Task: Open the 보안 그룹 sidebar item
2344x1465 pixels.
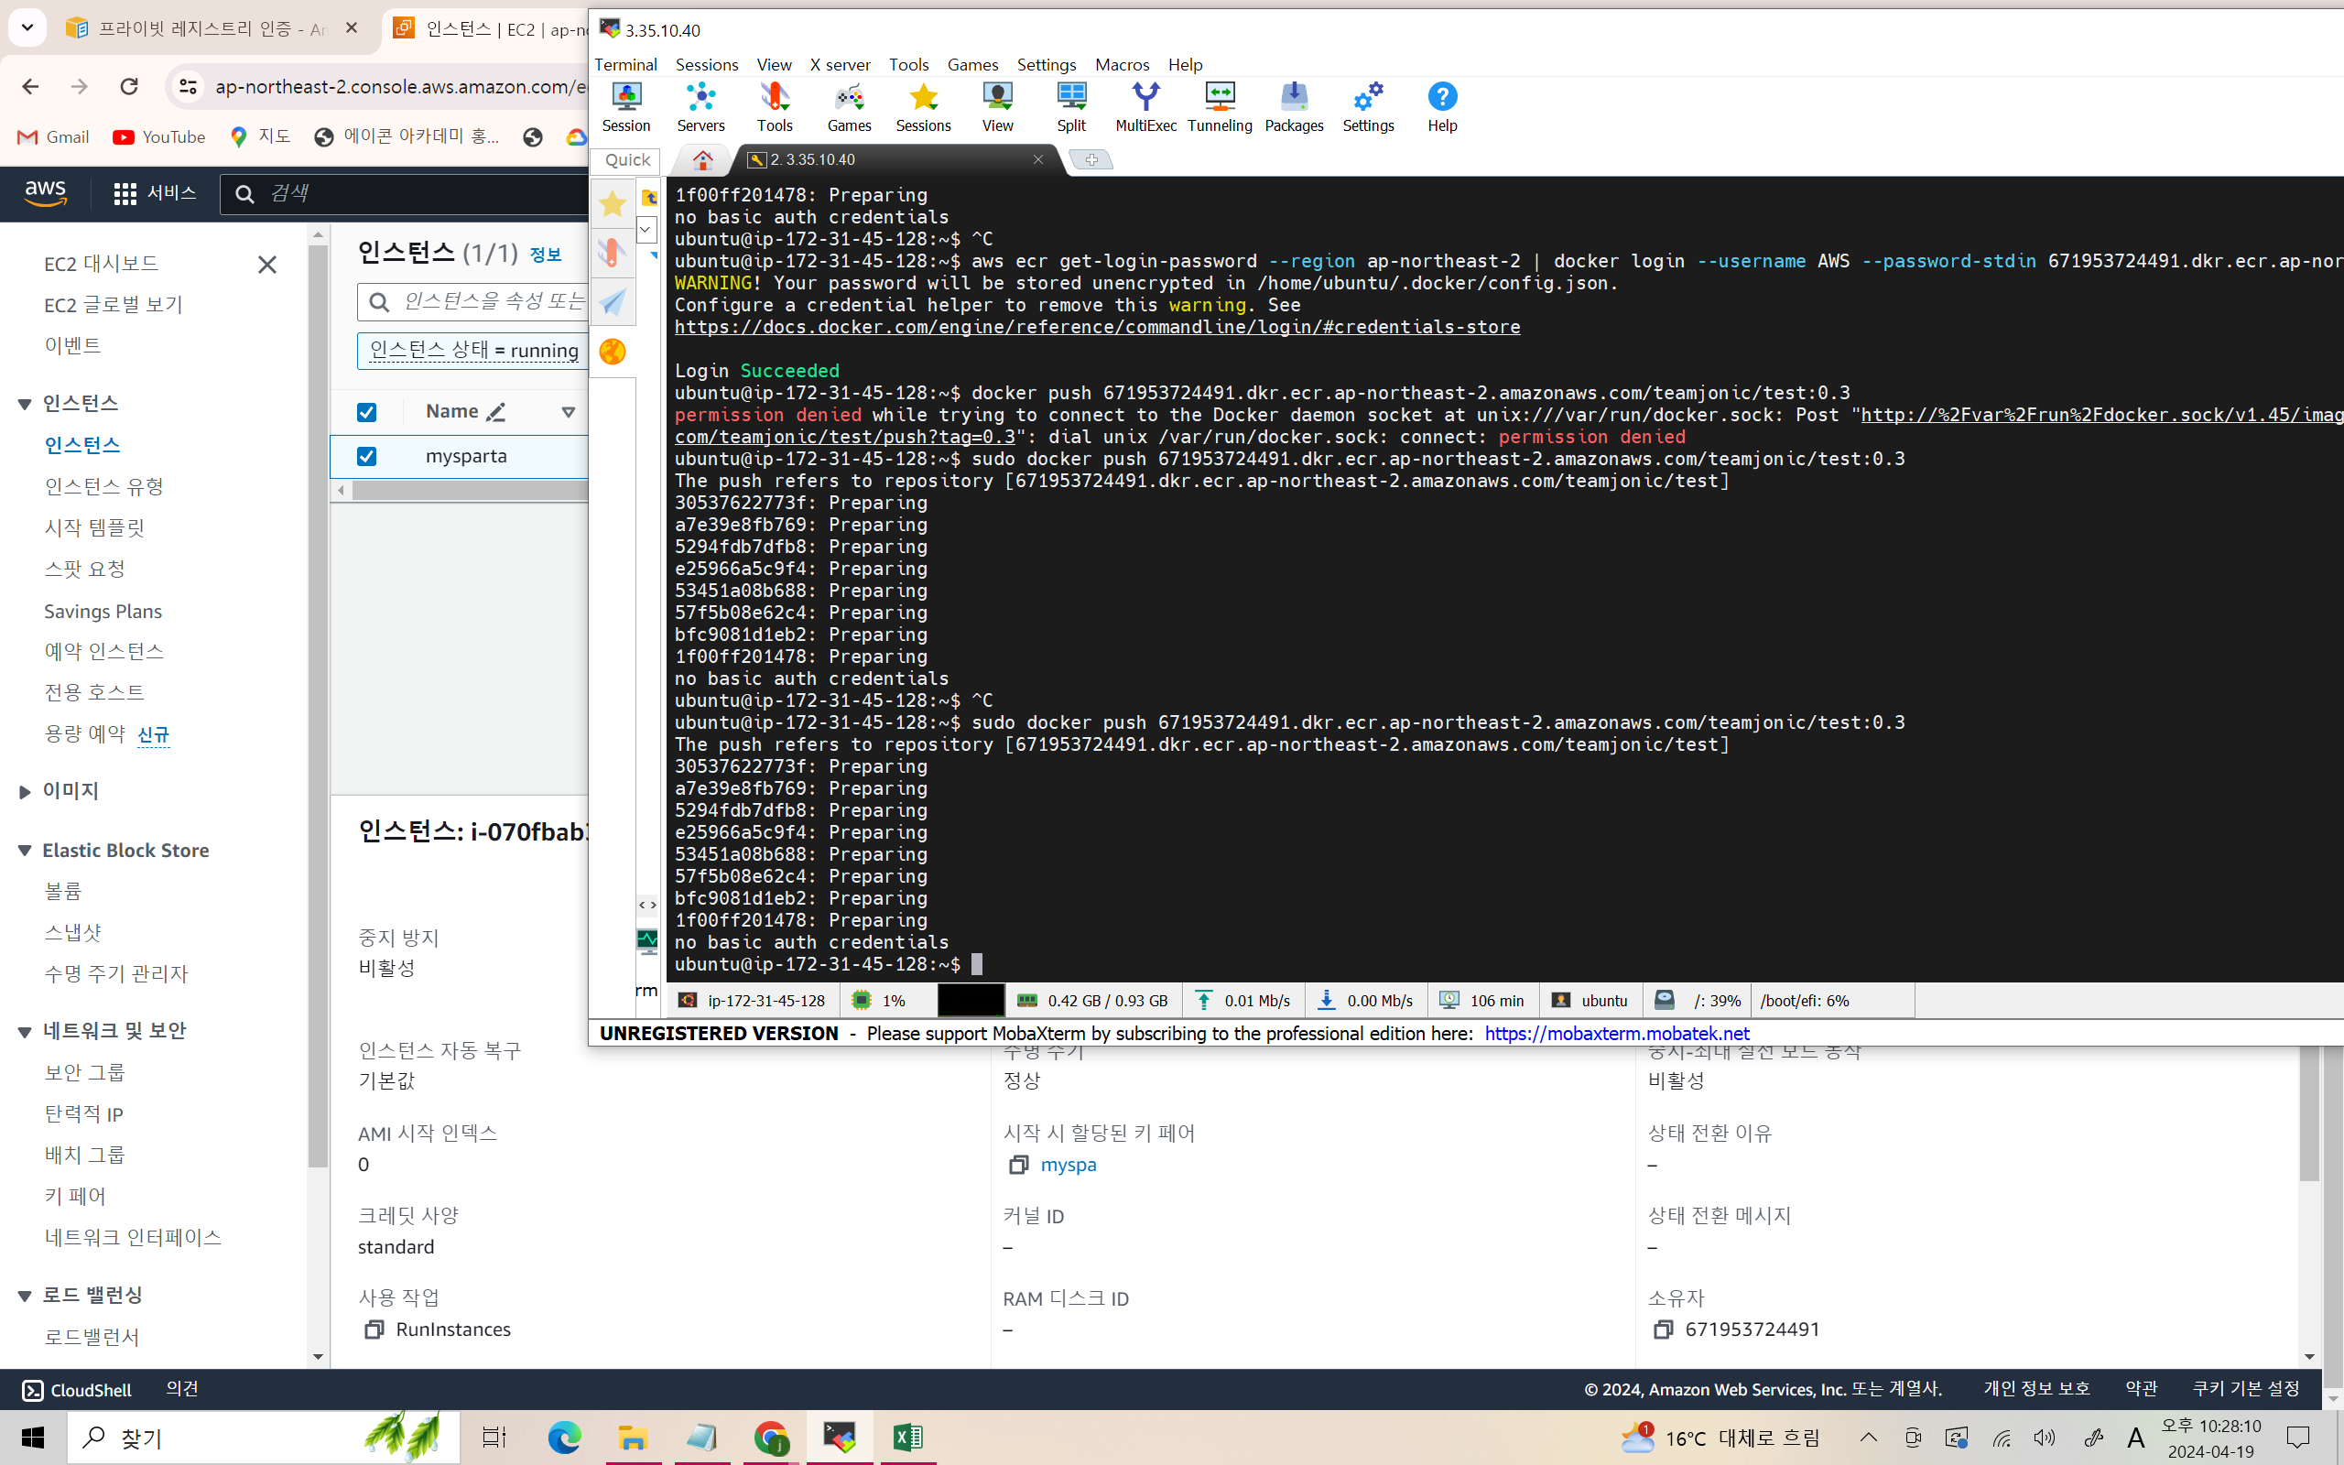Action: point(85,1072)
